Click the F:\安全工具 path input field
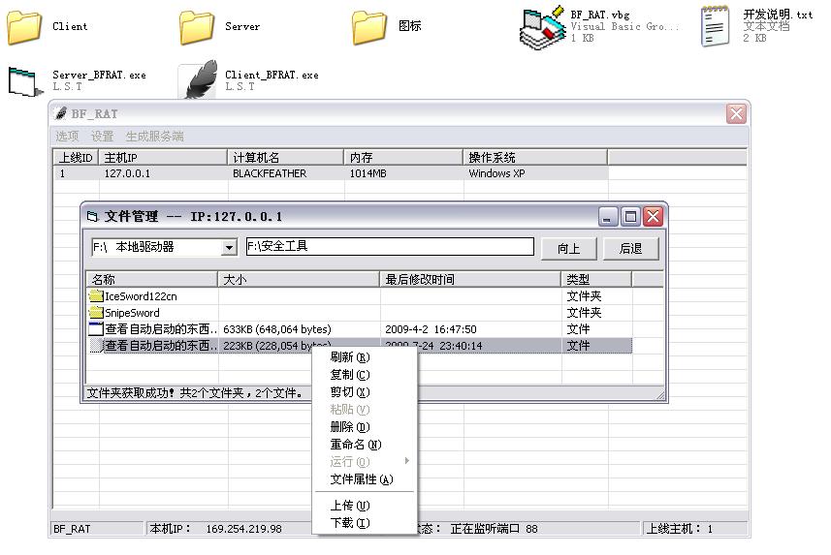831x555 pixels. [x=390, y=246]
